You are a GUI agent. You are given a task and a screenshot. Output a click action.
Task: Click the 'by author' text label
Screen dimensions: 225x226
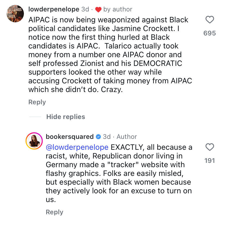pos(118,9)
